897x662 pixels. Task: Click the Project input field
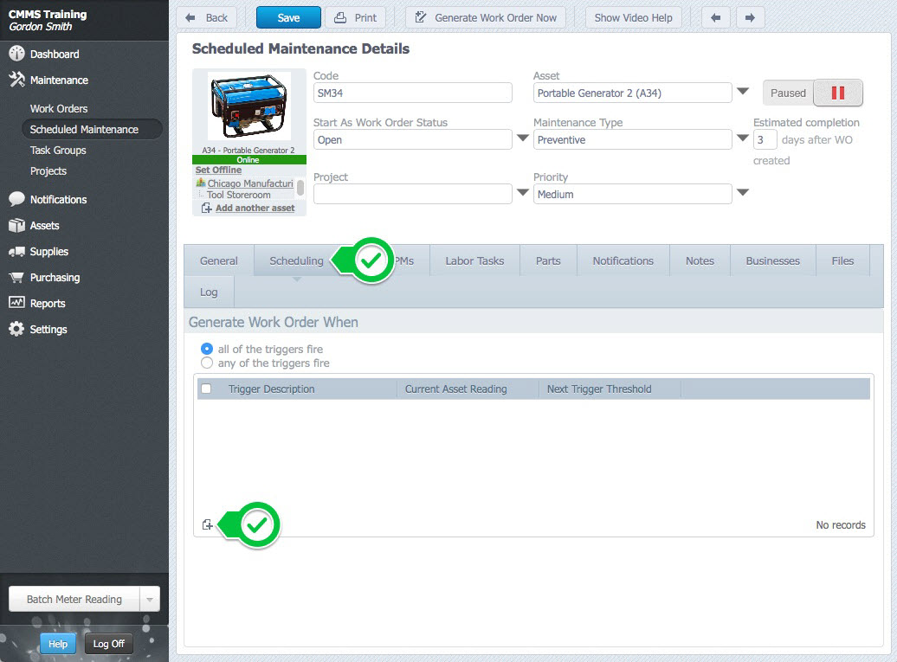412,194
